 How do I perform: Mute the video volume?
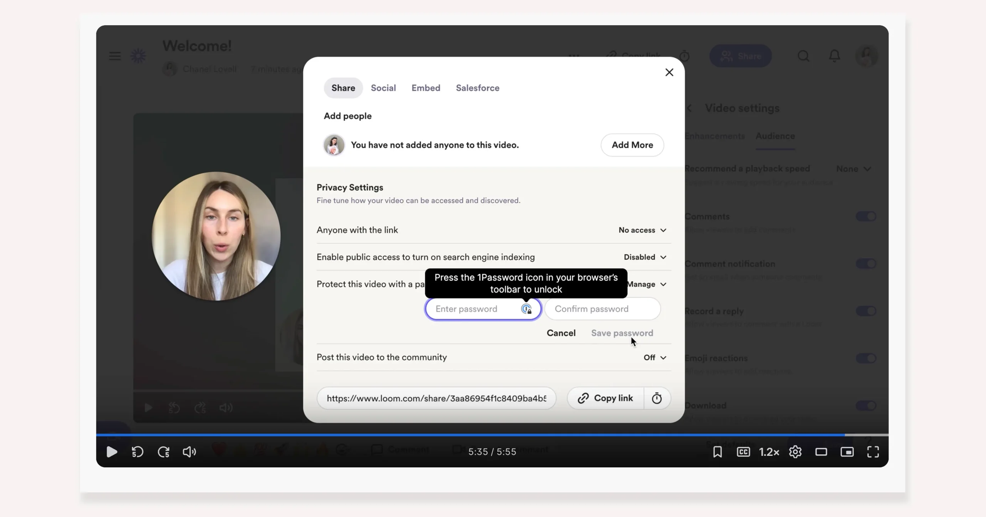[189, 452]
